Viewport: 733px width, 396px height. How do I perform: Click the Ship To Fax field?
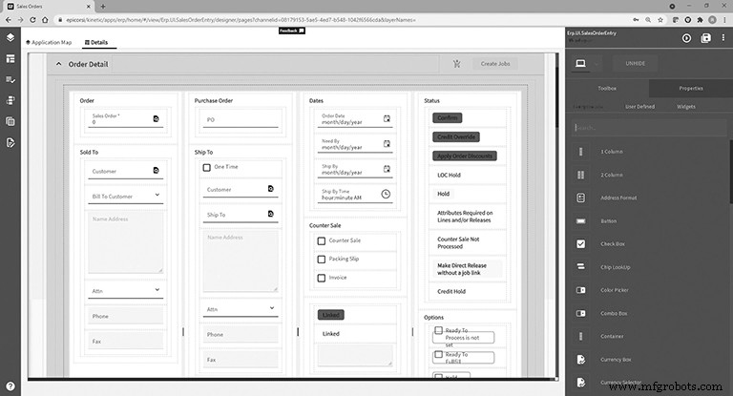(241, 360)
